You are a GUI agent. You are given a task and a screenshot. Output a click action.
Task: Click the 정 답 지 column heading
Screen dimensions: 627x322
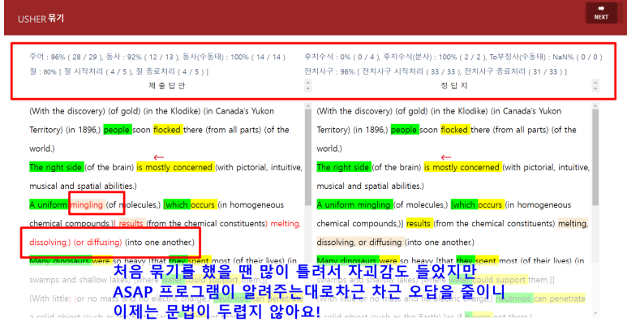(x=454, y=86)
